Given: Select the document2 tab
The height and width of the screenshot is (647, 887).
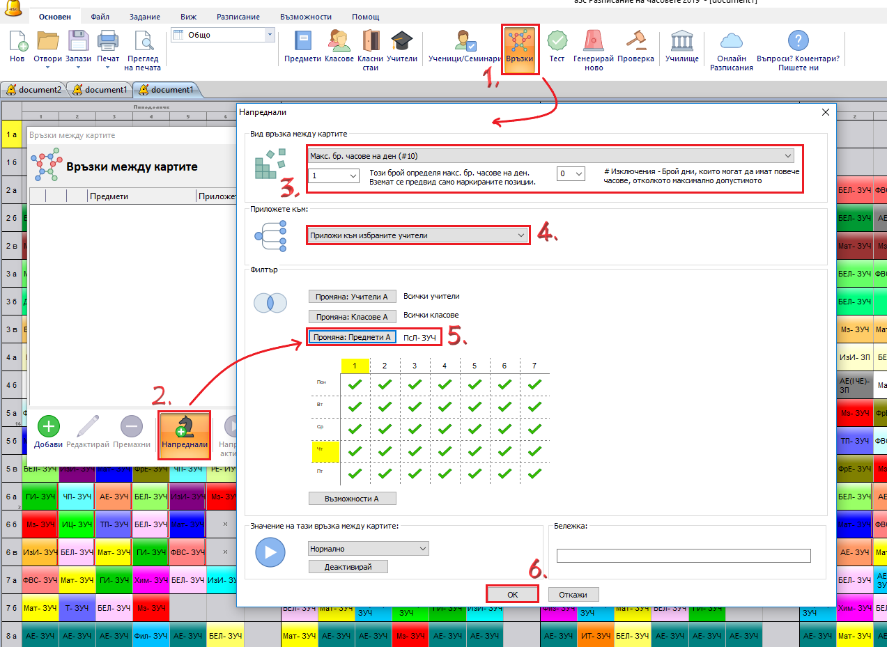Looking at the screenshot, I should pyautogui.click(x=34, y=90).
